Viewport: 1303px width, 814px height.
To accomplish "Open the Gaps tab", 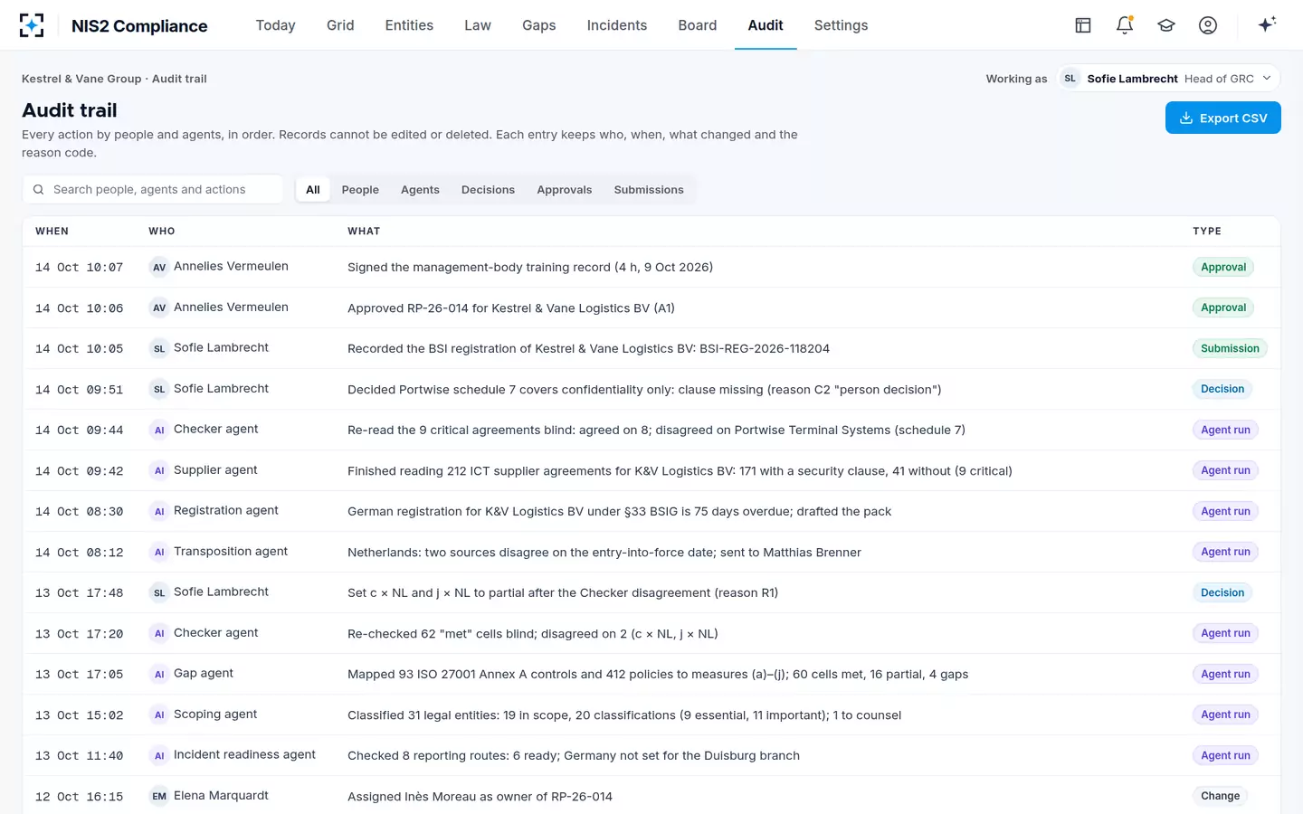I will point(539,25).
